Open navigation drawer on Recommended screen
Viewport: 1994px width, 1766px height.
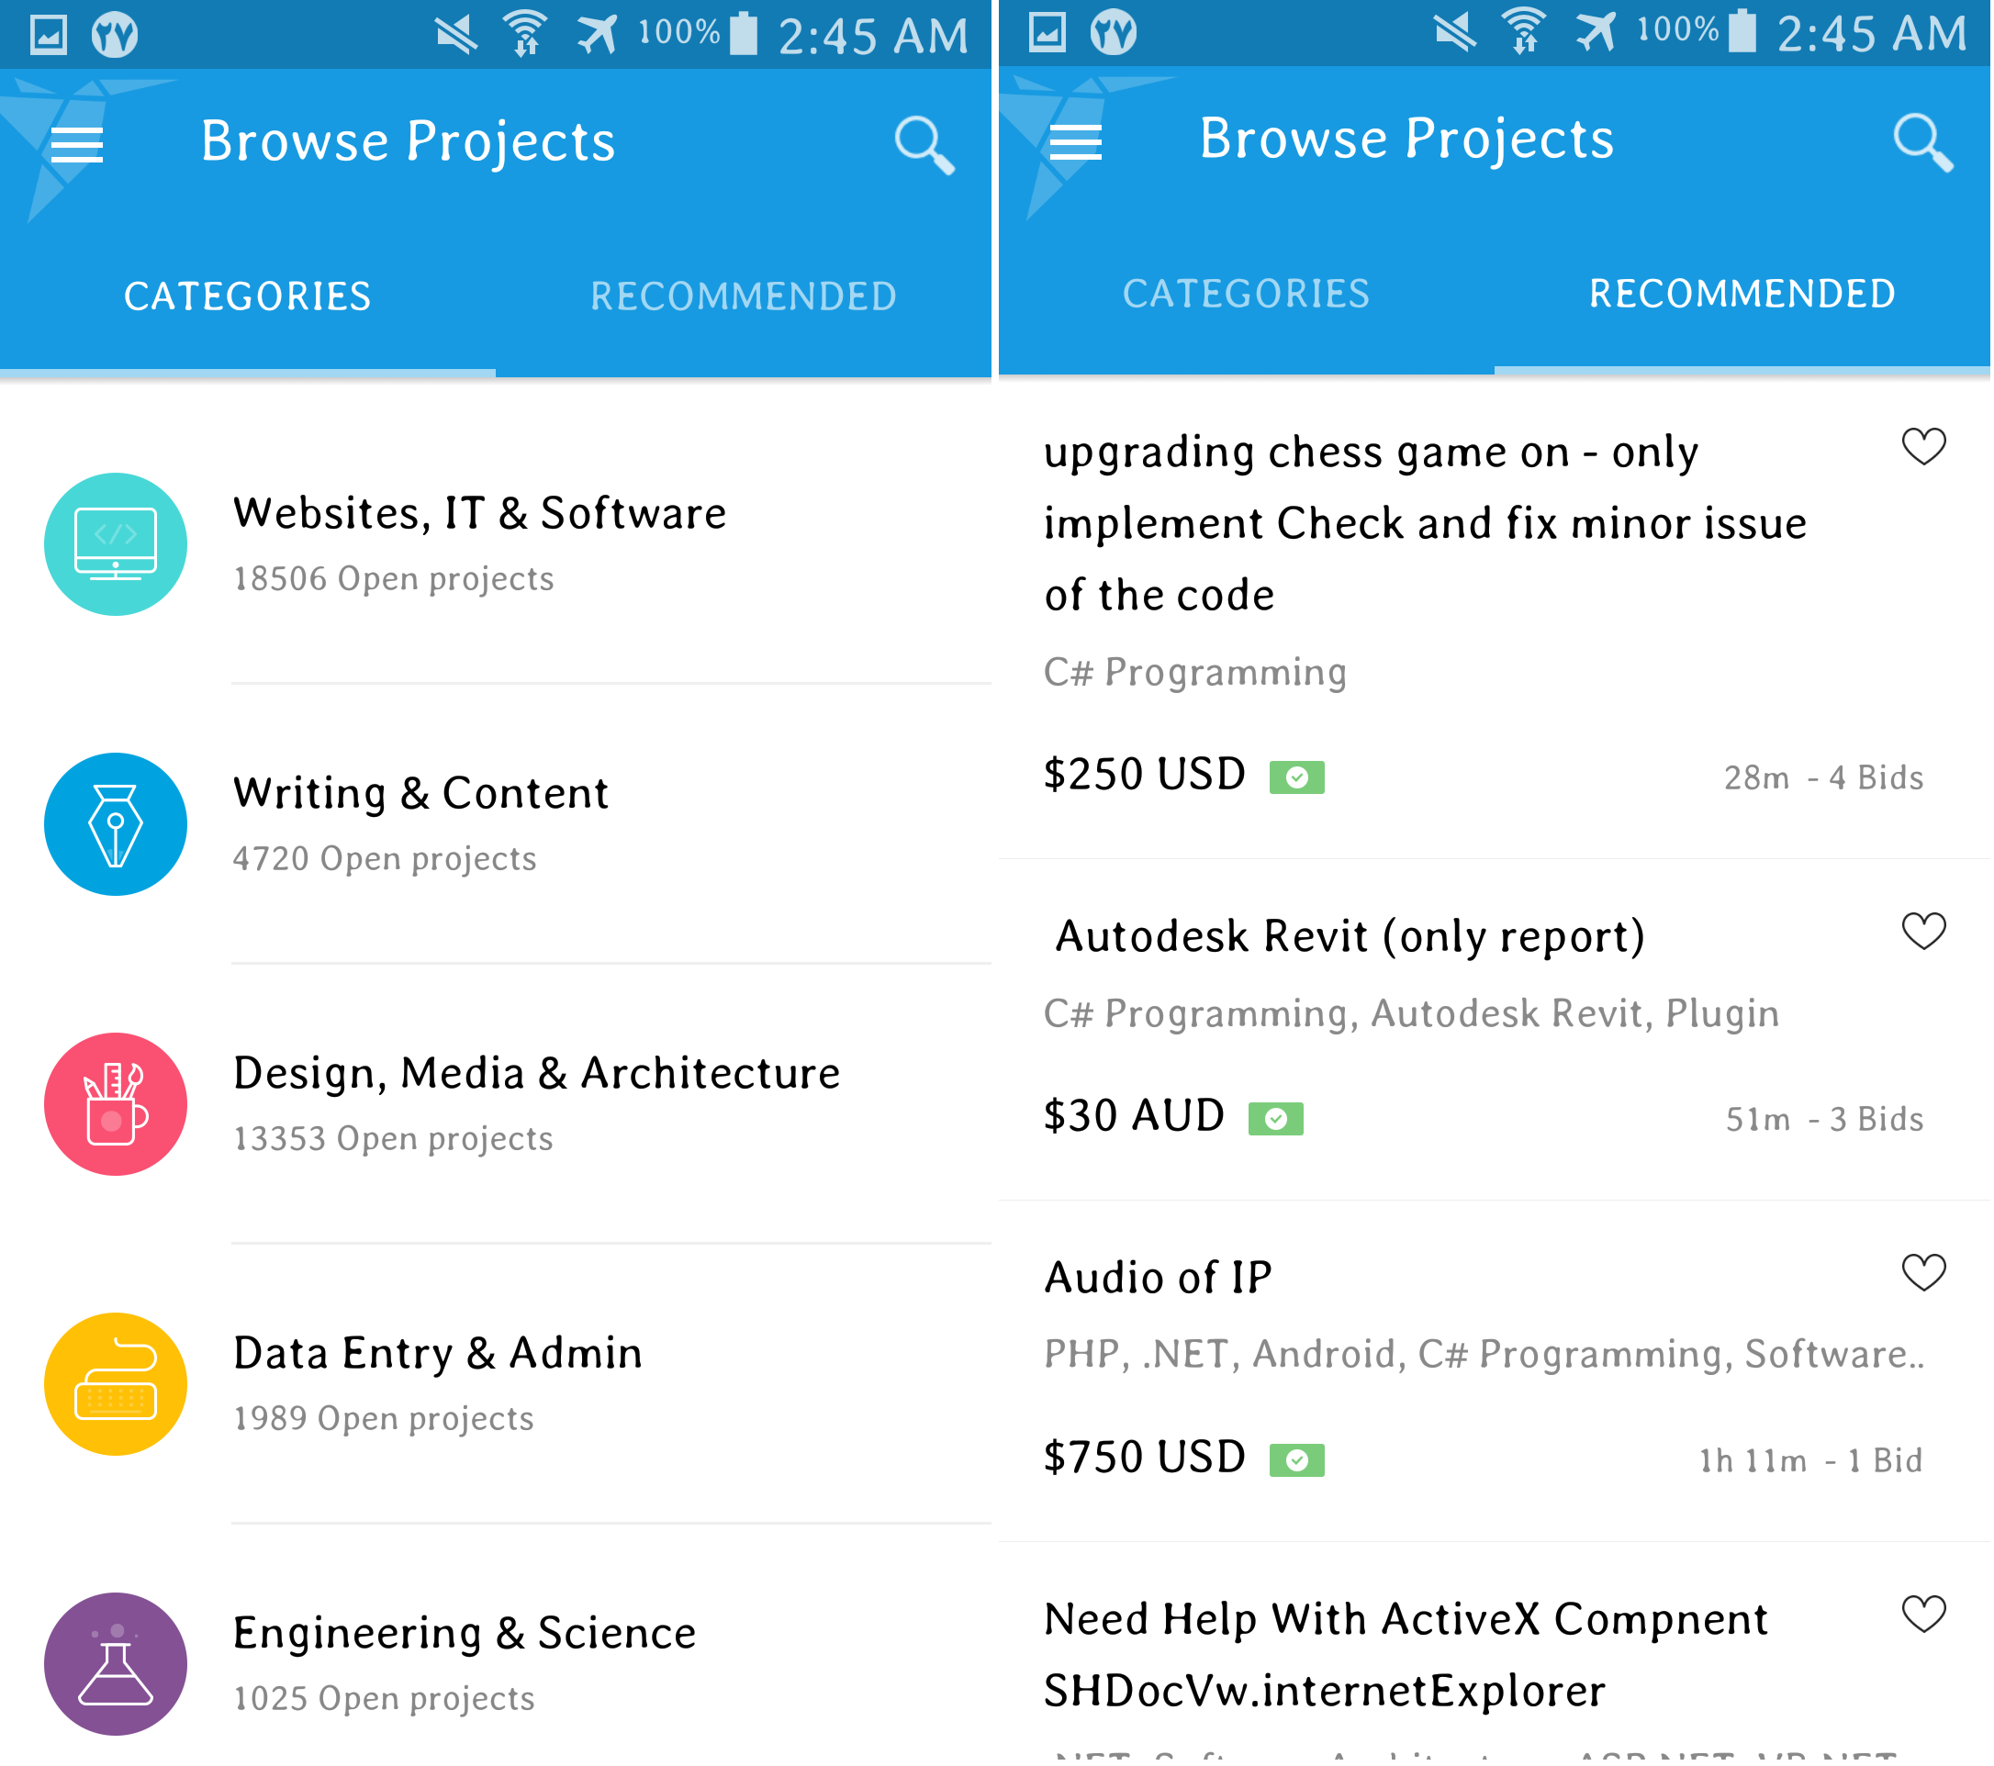[1075, 142]
